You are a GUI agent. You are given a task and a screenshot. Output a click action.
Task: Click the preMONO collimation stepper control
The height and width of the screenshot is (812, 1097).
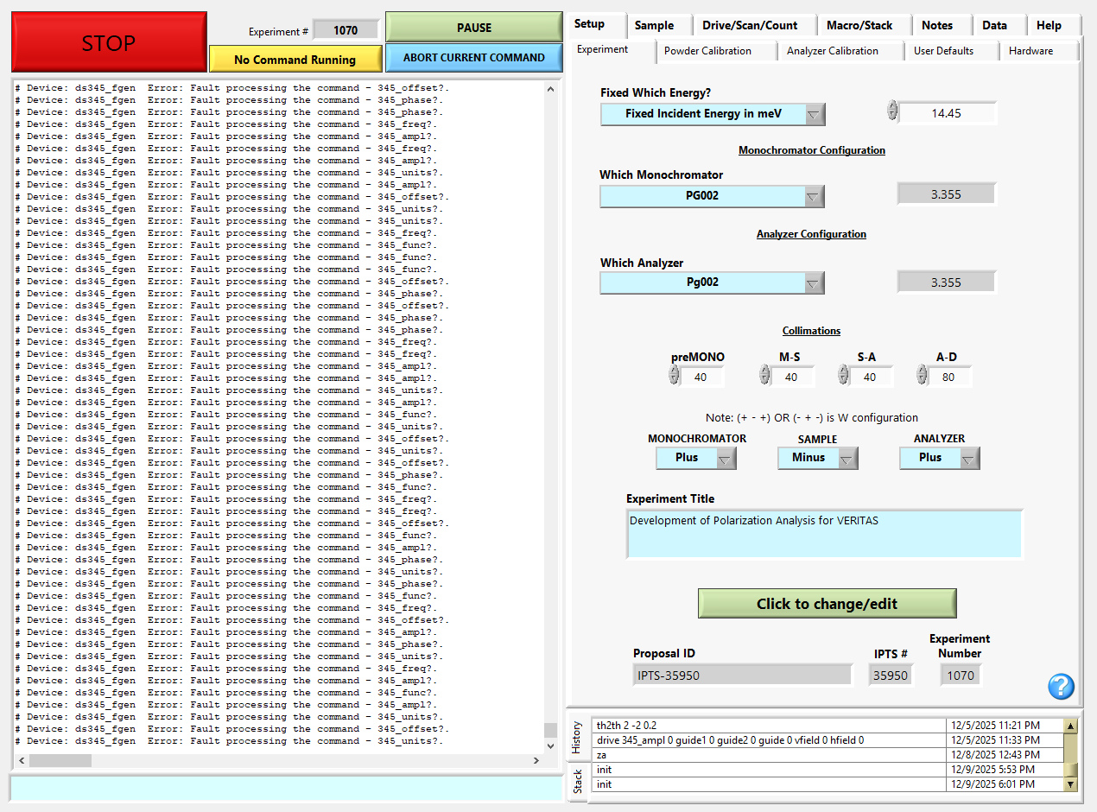(x=675, y=376)
